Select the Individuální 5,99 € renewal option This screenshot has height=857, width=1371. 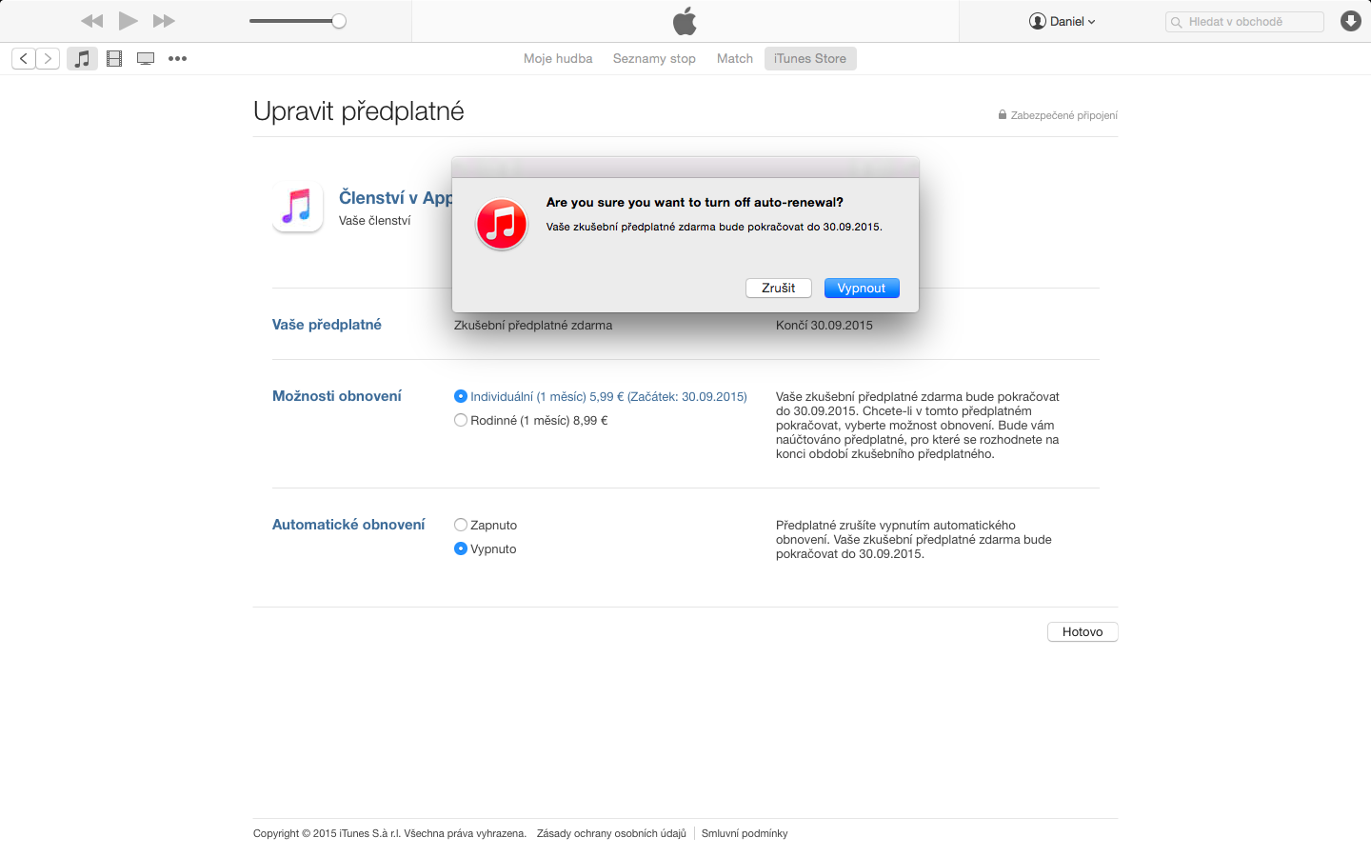pos(461,396)
